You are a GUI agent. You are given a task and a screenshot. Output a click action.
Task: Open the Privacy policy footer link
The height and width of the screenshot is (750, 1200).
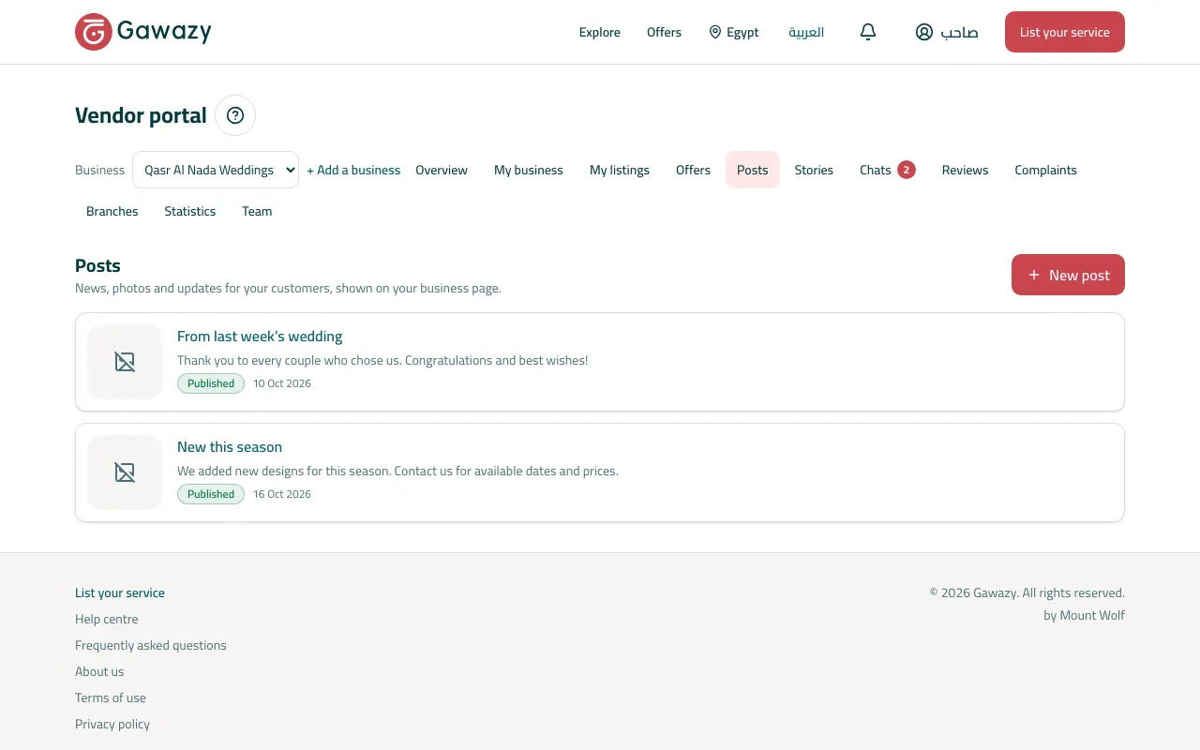112,724
